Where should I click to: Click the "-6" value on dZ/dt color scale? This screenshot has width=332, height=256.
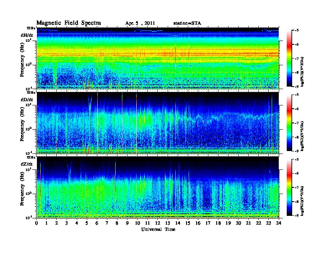(x=296, y=173)
